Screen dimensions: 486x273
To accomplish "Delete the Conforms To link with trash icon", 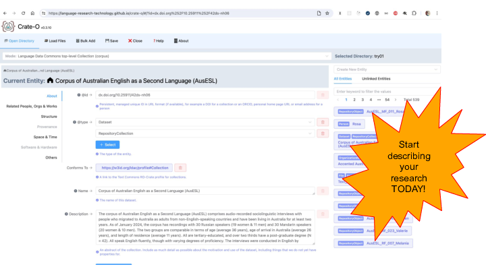I will click(x=180, y=168).
